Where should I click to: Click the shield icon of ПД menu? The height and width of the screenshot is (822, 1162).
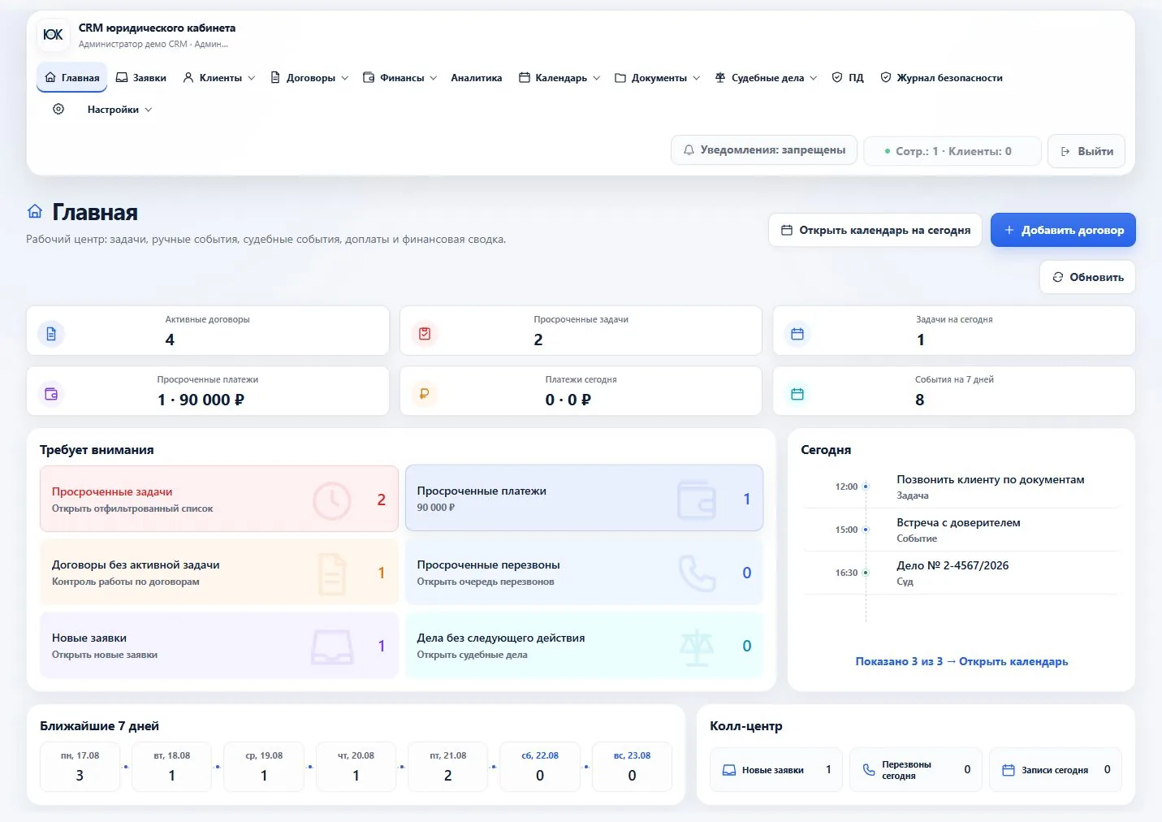[x=837, y=77]
